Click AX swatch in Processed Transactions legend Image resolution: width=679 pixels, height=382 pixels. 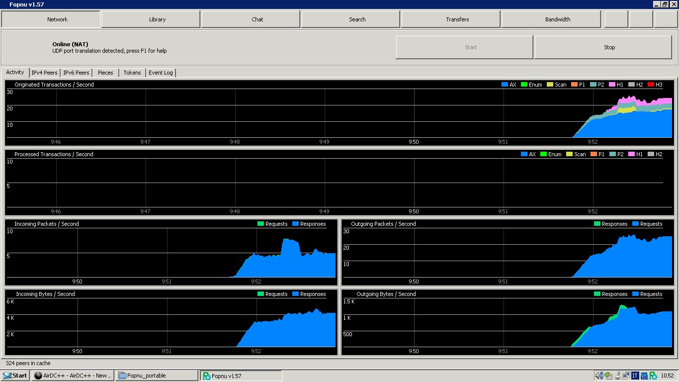524,154
